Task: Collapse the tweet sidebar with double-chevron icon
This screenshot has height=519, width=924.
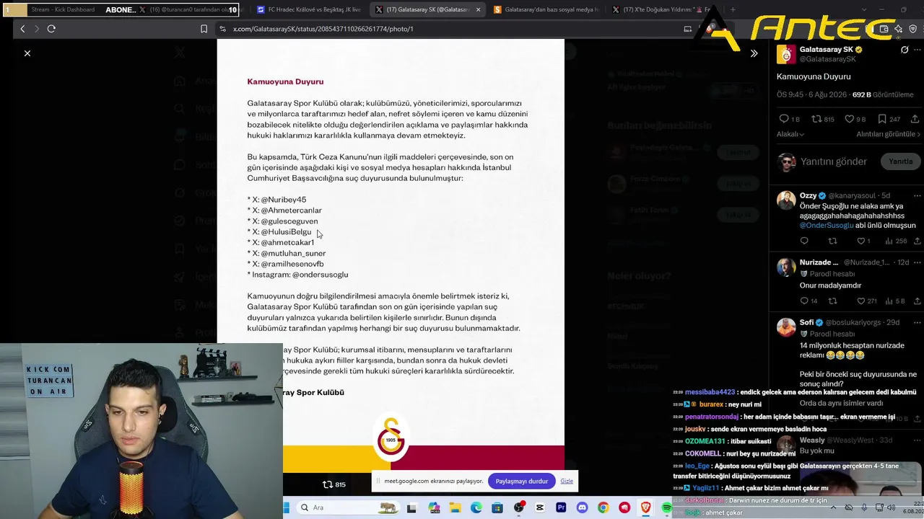Action: pyautogui.click(x=754, y=53)
